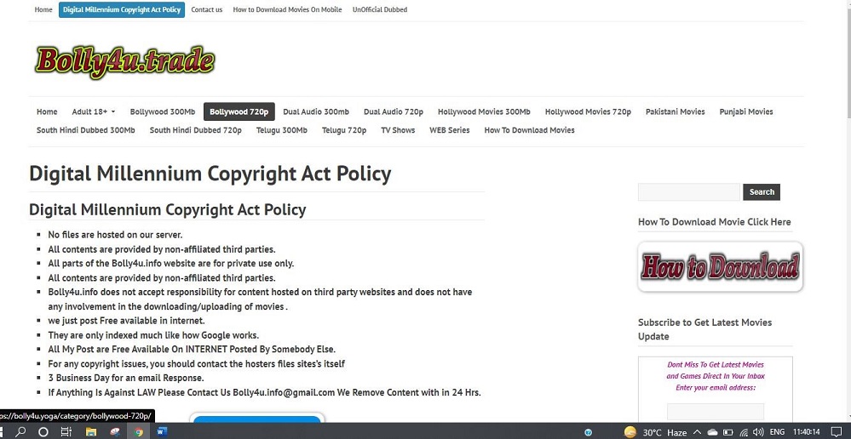Open Task View in the taskbar
Screen dimensions: 851x439
(x=66, y=432)
